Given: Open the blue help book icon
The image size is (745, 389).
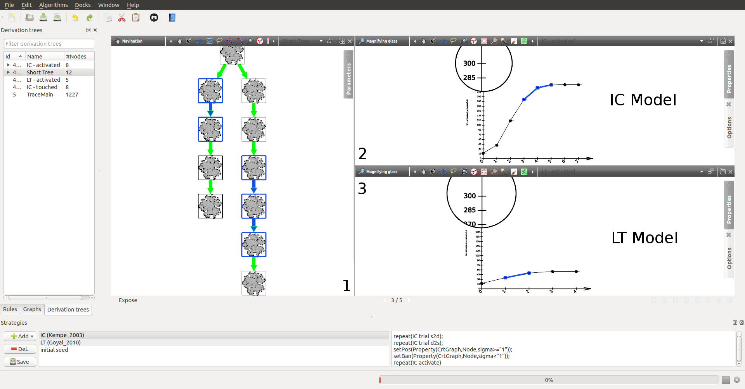Looking at the screenshot, I should 172,17.
